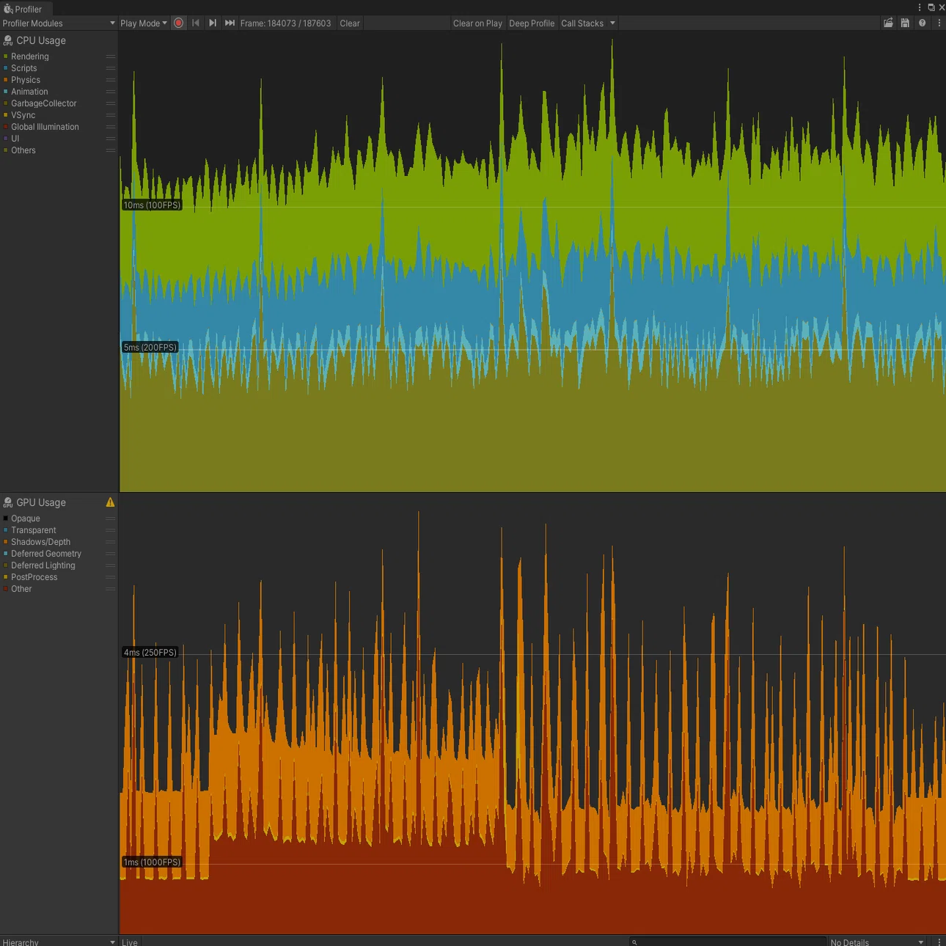Viewport: 946px width, 946px height.
Task: Toggle Call Stacks recording
Action: 582,23
